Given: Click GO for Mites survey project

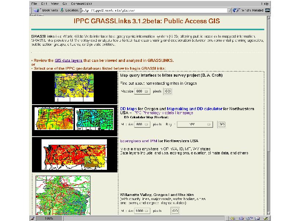Looking at the screenshot, I should [x=168, y=91].
